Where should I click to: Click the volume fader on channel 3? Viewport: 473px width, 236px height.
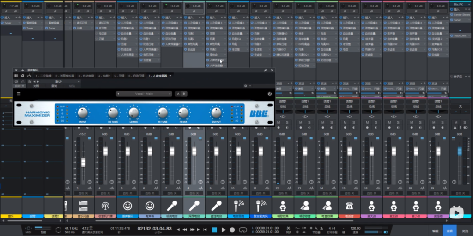point(83,162)
